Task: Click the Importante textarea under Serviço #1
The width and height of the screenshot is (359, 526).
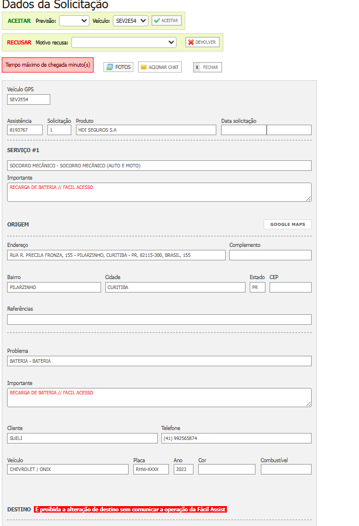Action: point(159,192)
